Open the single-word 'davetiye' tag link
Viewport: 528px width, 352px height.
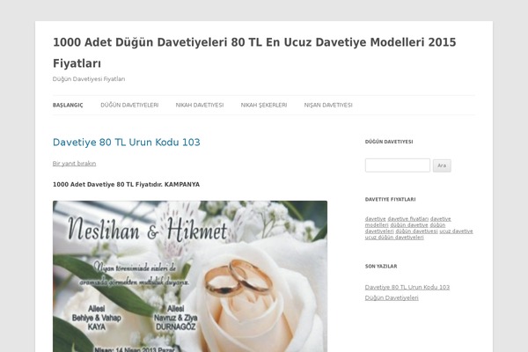click(375, 219)
